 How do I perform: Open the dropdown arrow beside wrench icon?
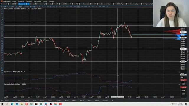tap(3, 6)
